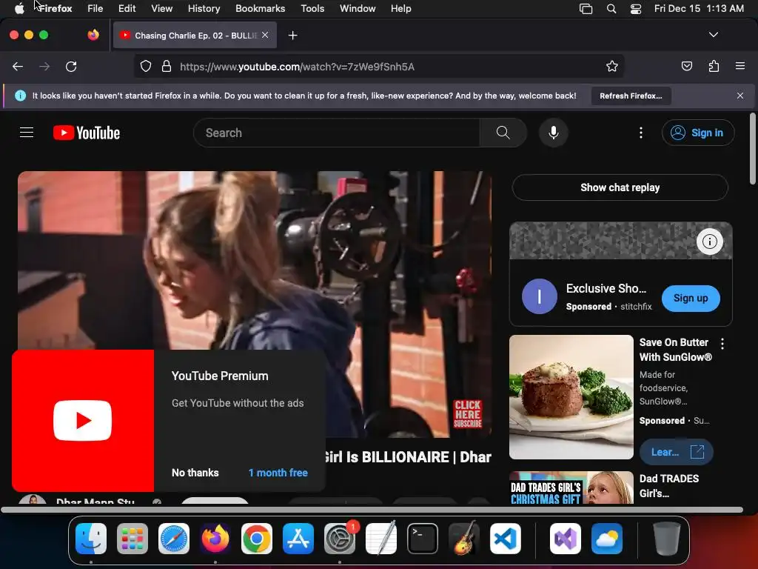Open the Bookmarks menu
Screen dimensions: 758x569
tap(260, 9)
